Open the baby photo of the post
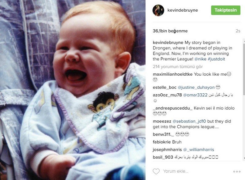245x180 pixels. 73,90
